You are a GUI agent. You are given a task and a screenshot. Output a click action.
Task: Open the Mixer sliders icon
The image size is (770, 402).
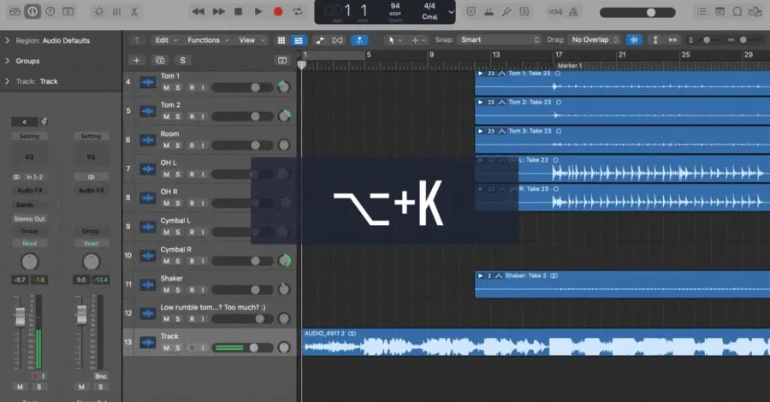pyautogui.click(x=116, y=11)
